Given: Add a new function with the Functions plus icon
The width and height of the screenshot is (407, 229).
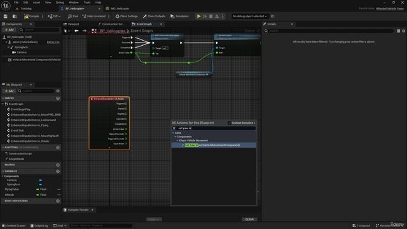Looking at the screenshot, I should click(58, 148).
